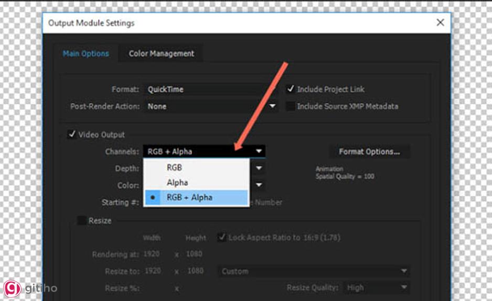Open the Color dropdown arrow
This screenshot has width=492, height=301.
[259, 185]
